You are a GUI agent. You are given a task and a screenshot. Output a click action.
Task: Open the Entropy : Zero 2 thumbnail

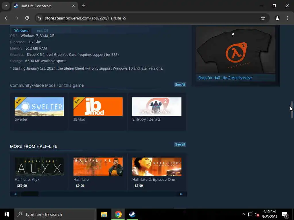point(157,107)
